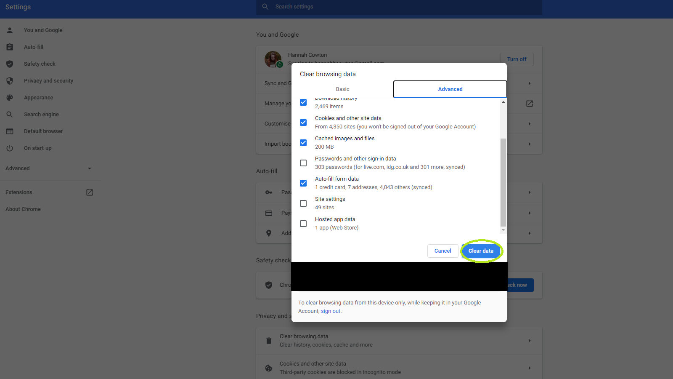Open Extensions external link icon
The width and height of the screenshot is (673, 379).
(90, 192)
